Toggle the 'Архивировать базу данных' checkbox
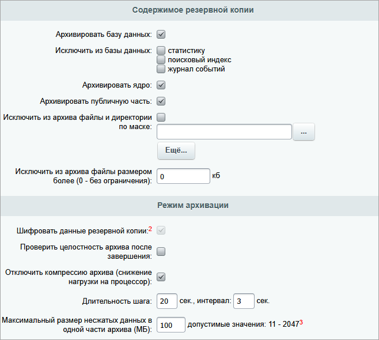Screen dimensions: 379x340 pyautogui.click(x=161, y=35)
